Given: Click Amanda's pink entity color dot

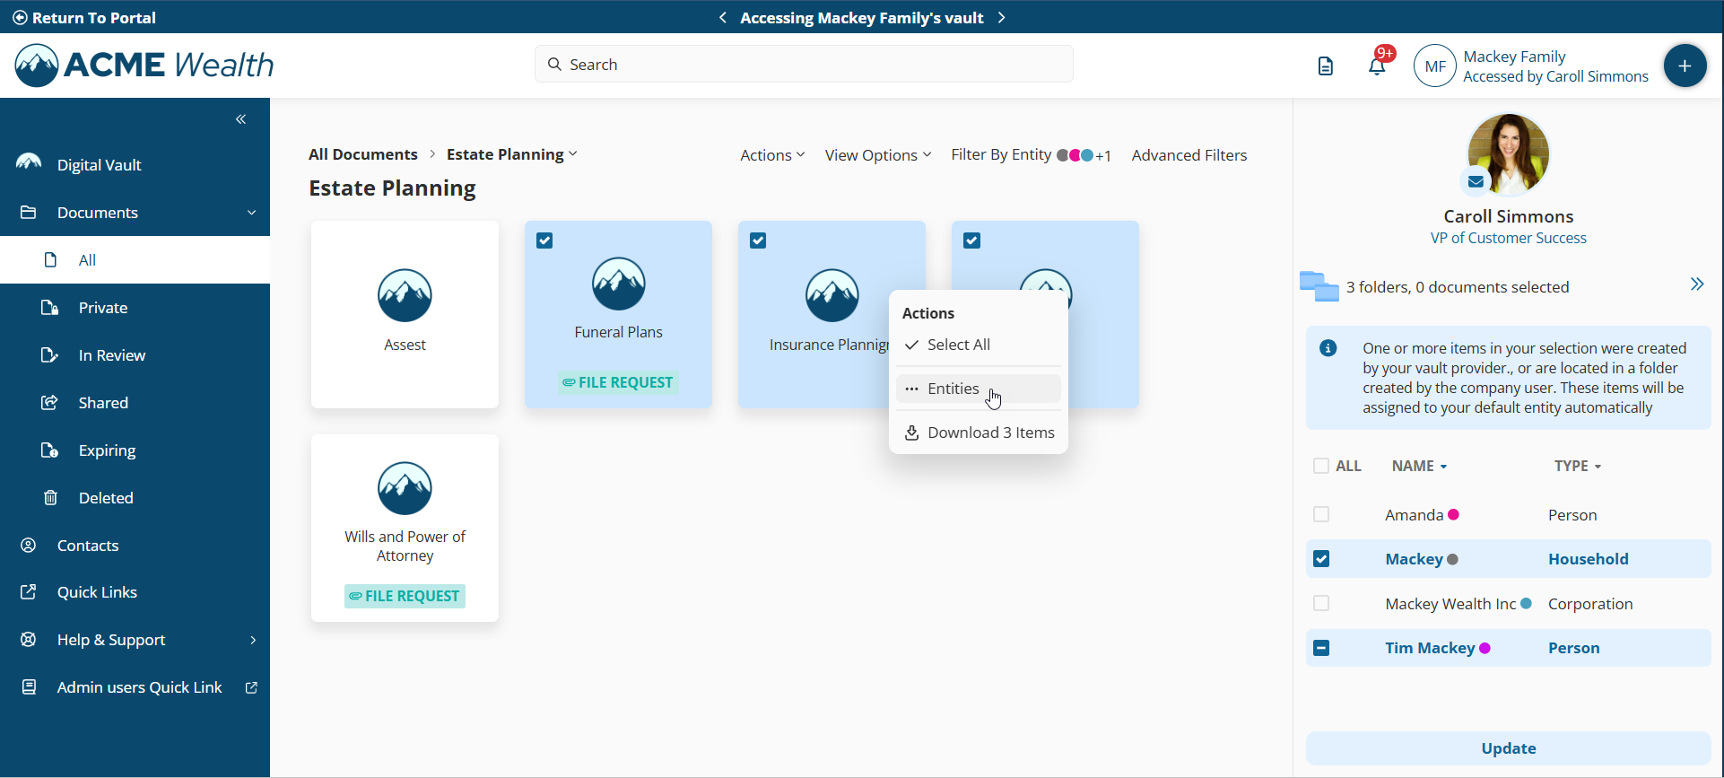Looking at the screenshot, I should [1453, 514].
